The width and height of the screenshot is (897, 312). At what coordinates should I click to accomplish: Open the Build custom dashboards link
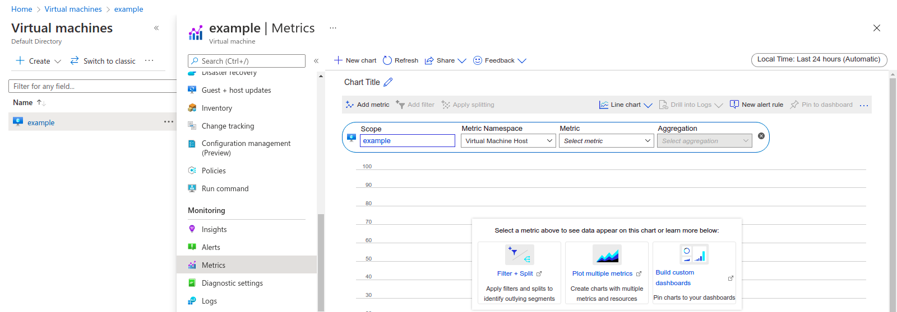[x=675, y=278]
